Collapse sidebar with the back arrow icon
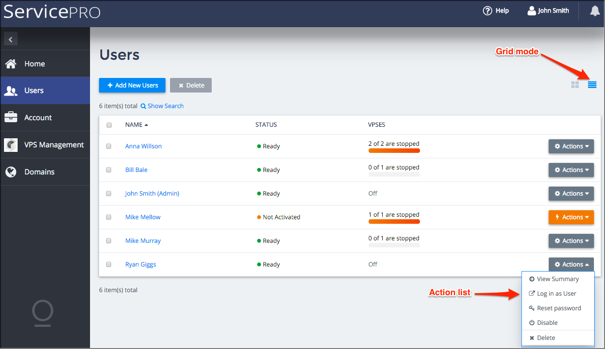Viewport: 605px width, 349px height. pyautogui.click(x=11, y=39)
